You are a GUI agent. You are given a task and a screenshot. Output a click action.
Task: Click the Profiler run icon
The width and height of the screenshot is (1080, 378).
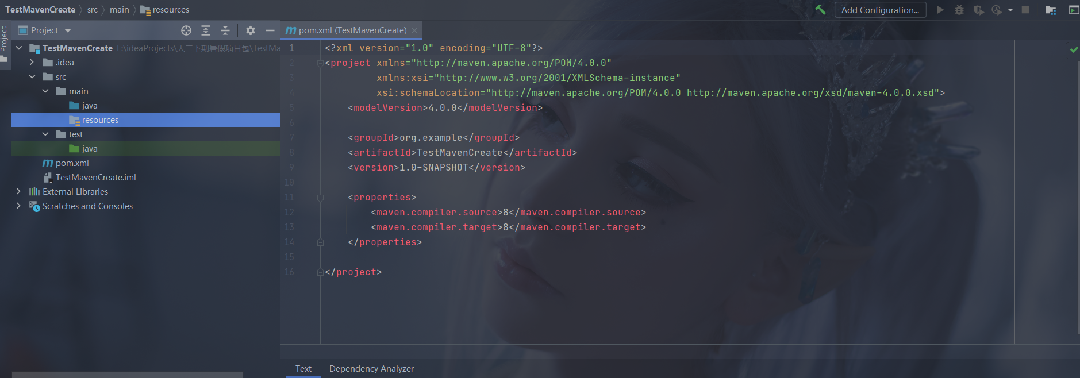click(997, 10)
